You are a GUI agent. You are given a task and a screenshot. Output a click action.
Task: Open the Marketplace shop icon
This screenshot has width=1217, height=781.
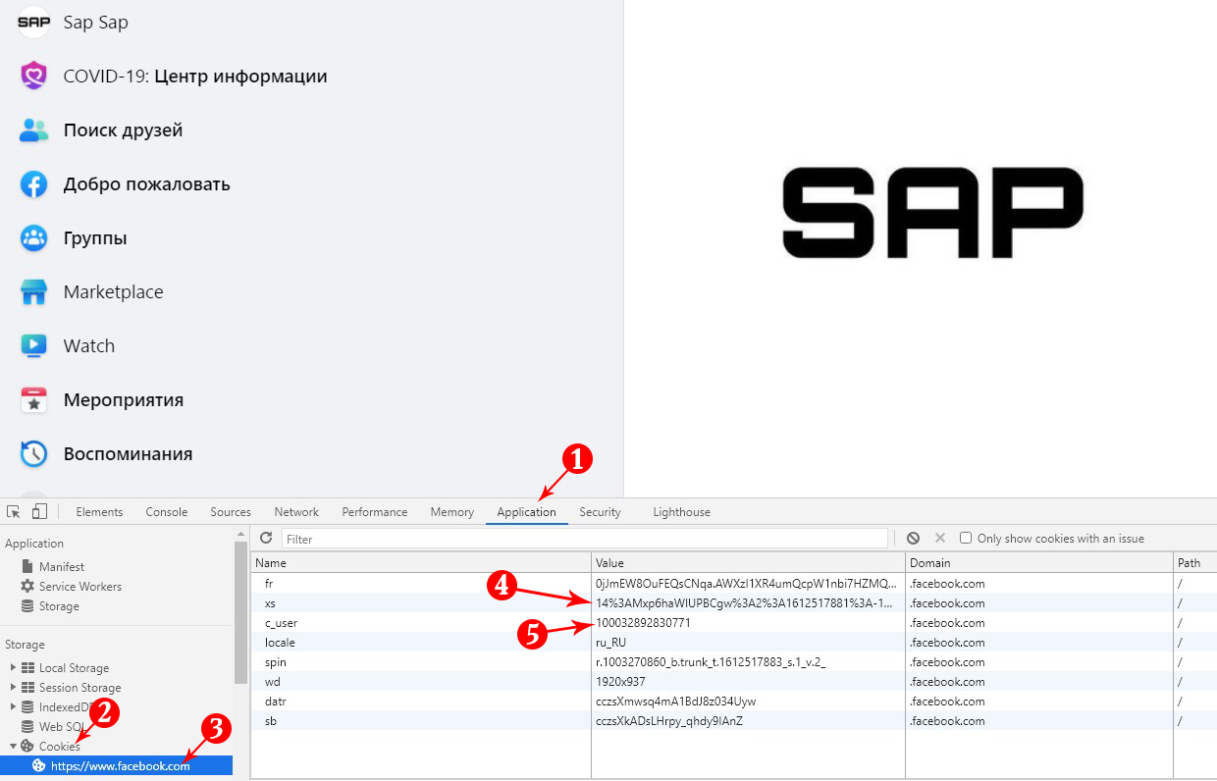34,291
